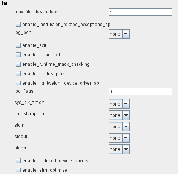Click the timestamp_timer arrow icon

(126, 115)
